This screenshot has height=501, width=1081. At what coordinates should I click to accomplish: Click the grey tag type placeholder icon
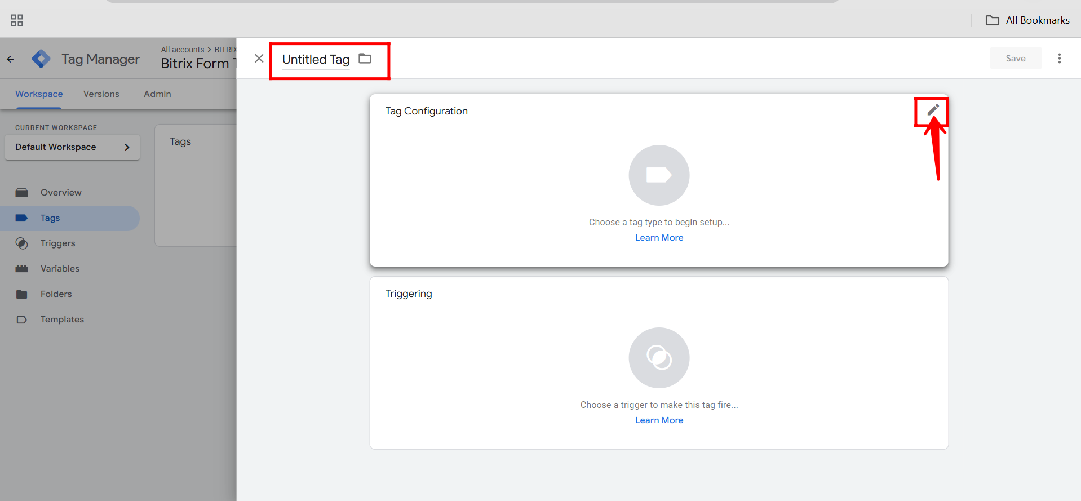click(x=659, y=175)
